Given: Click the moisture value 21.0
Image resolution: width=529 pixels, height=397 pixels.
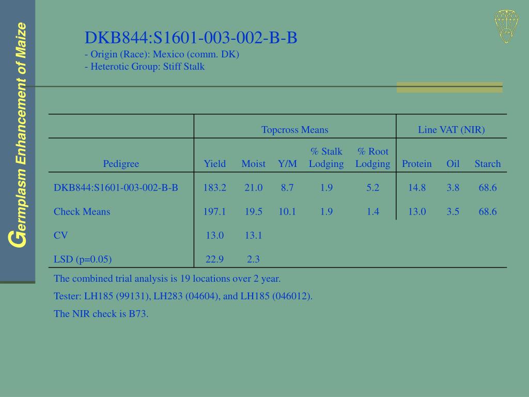Looking at the screenshot, I should [253, 188].
